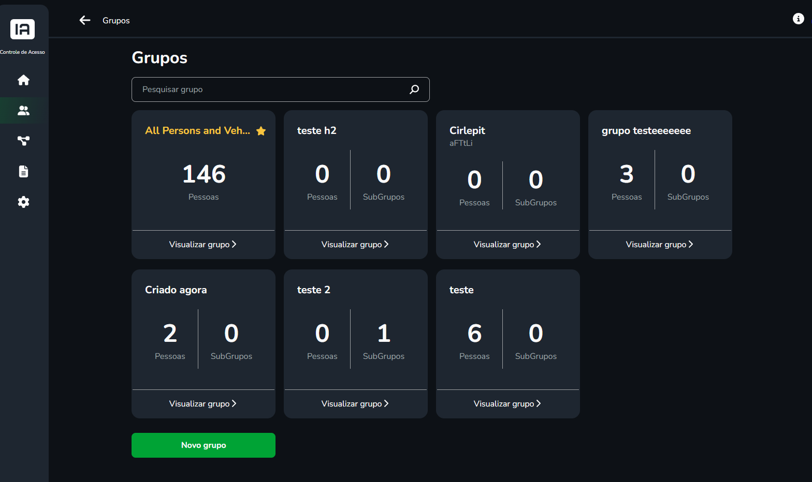The height and width of the screenshot is (482, 812).
Task: Click Visualizar grupo on All Persons card
Action: pos(203,244)
